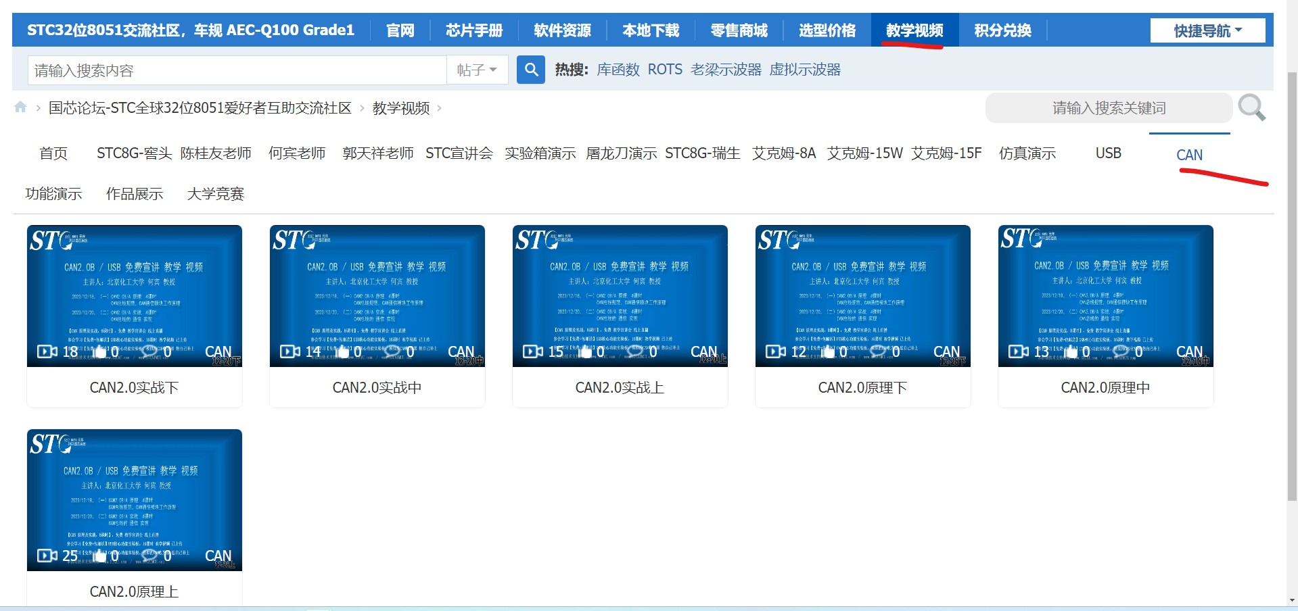Click the gray magnifier beside keyword search

coord(1252,107)
